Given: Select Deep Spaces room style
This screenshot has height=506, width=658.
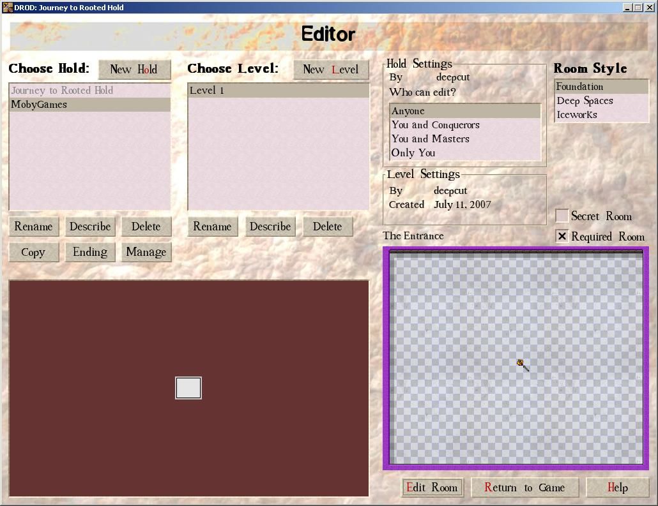Looking at the screenshot, I should tap(601, 101).
